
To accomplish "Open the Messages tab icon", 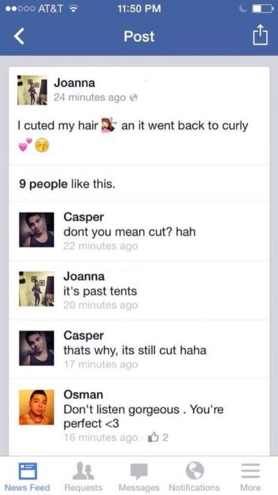I will [139, 471].
